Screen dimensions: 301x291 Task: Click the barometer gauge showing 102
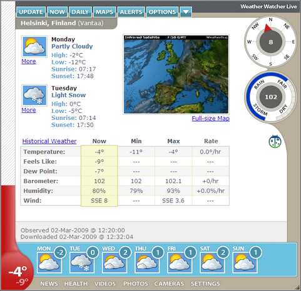270,97
